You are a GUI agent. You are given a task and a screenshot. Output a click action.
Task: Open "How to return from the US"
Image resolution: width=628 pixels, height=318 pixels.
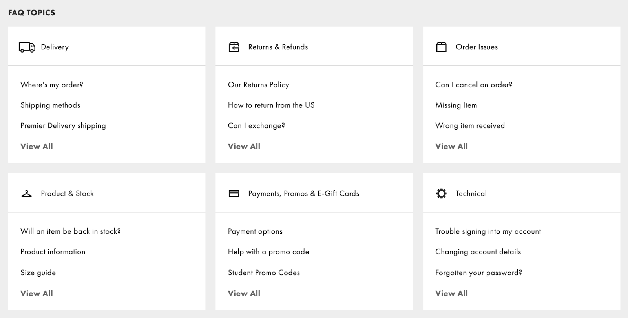tap(271, 105)
